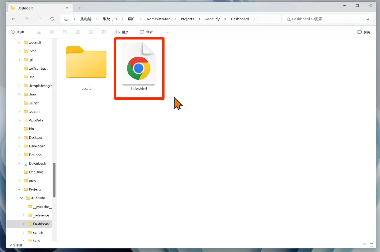This screenshot has height=252, width=380.
Task: Click the navigation pane scrollbar
Action: [x=55, y=180]
